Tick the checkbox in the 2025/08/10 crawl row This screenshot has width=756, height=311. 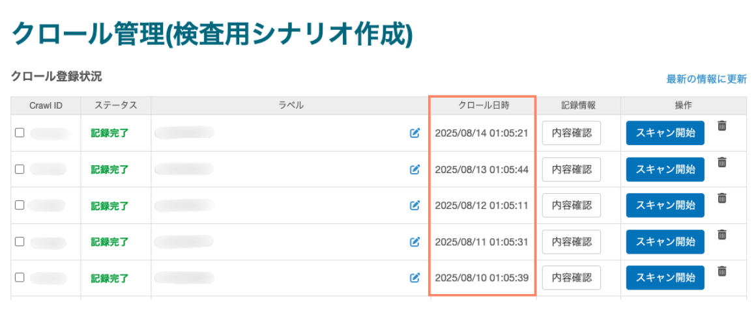[x=20, y=277]
